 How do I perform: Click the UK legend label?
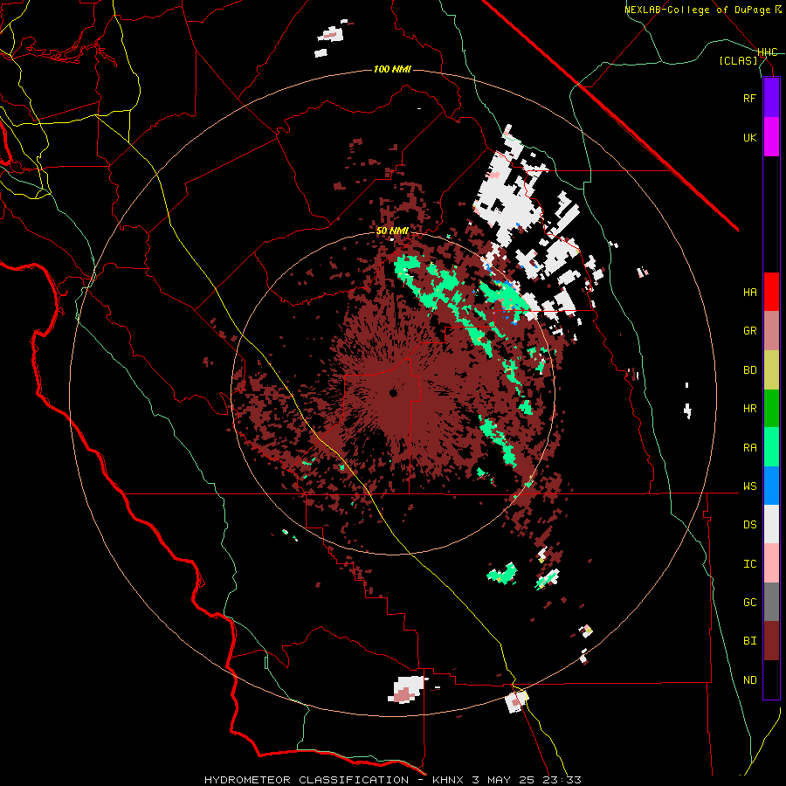(749, 137)
